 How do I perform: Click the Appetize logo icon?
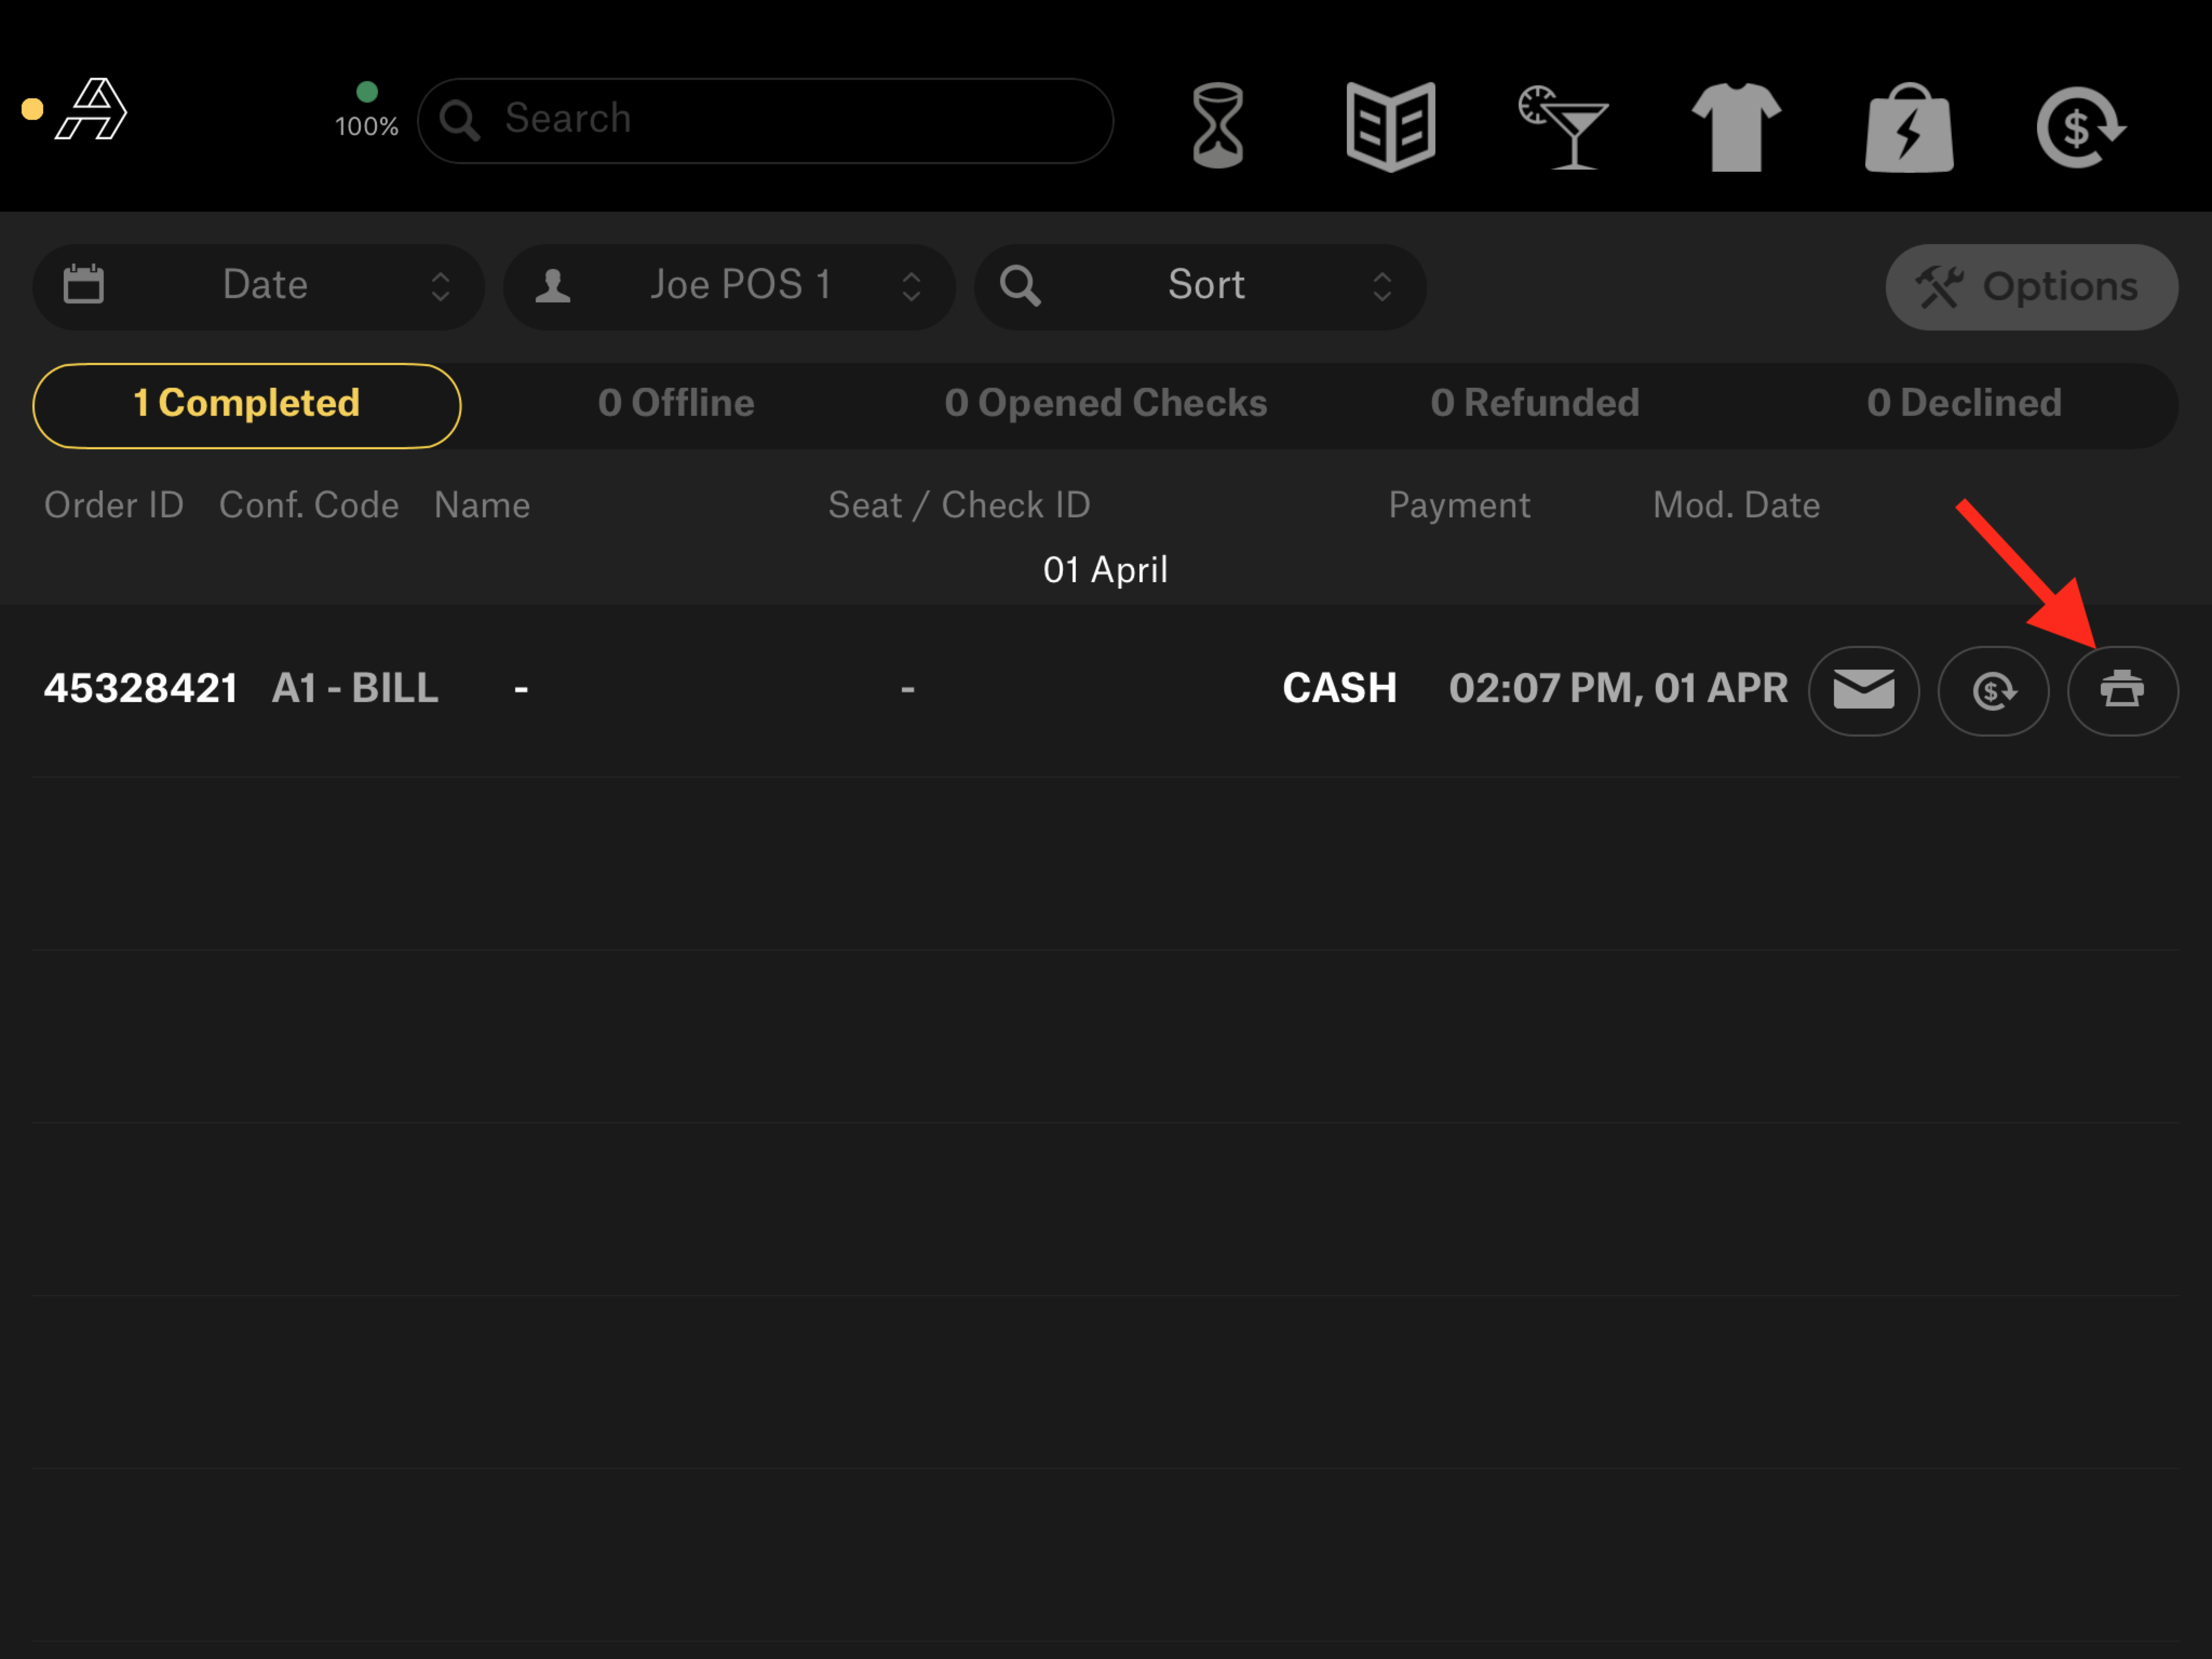[x=92, y=109]
